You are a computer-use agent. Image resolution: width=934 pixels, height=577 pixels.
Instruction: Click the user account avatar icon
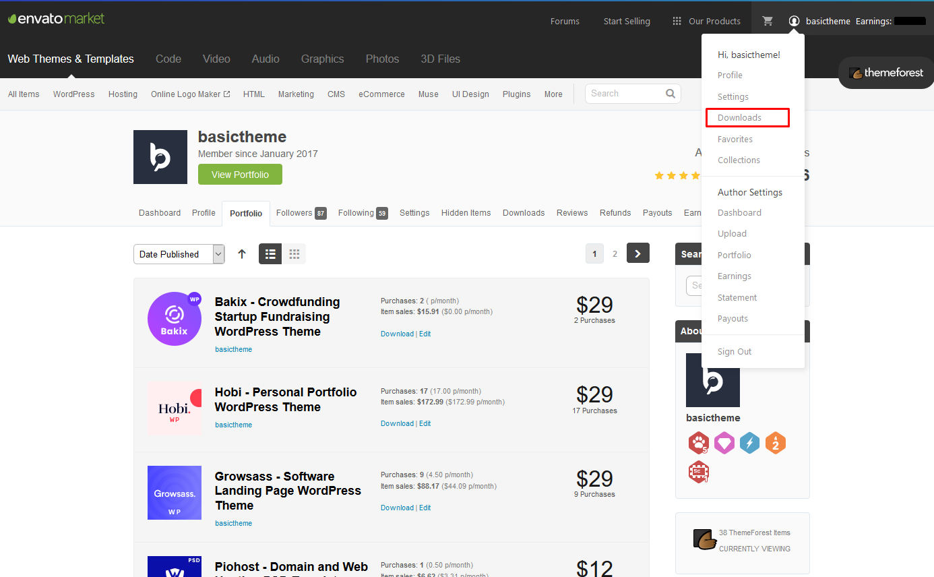coord(794,21)
